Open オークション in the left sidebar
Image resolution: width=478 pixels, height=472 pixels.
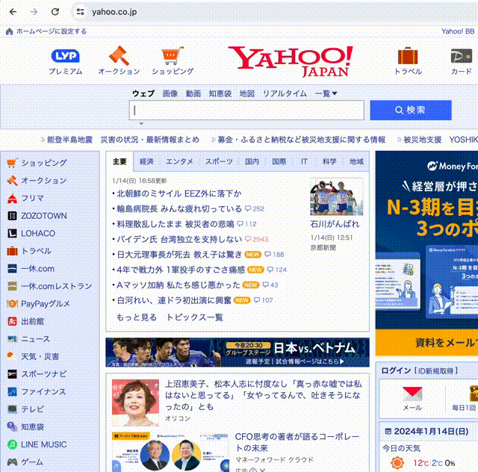coord(43,181)
